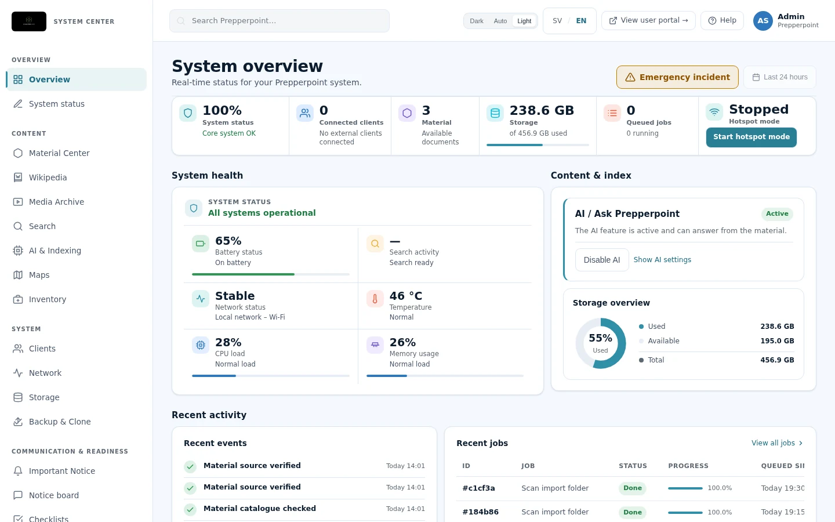Click the Search activity magnifier icon

click(375, 244)
